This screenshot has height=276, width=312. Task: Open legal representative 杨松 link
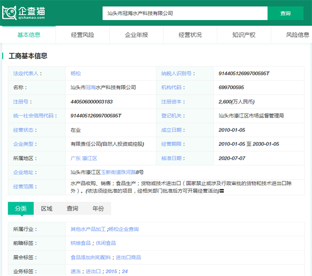click(76, 73)
